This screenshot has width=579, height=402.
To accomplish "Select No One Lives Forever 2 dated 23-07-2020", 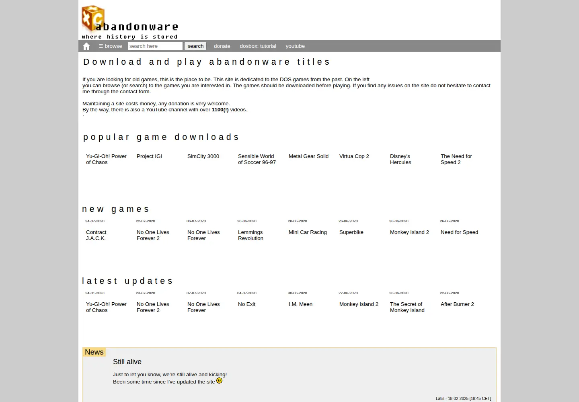I will [153, 307].
